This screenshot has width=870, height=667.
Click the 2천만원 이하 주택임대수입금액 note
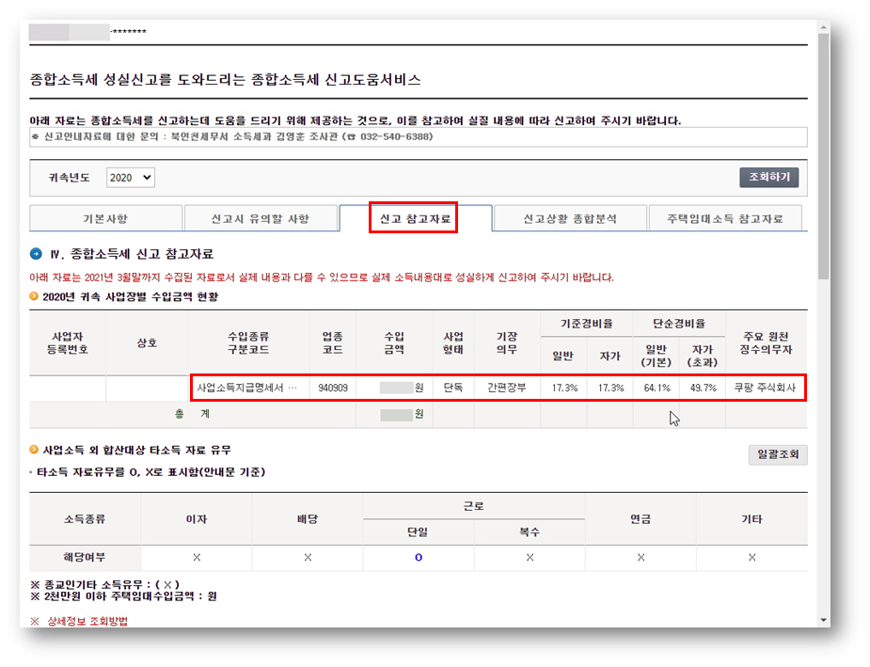123,596
